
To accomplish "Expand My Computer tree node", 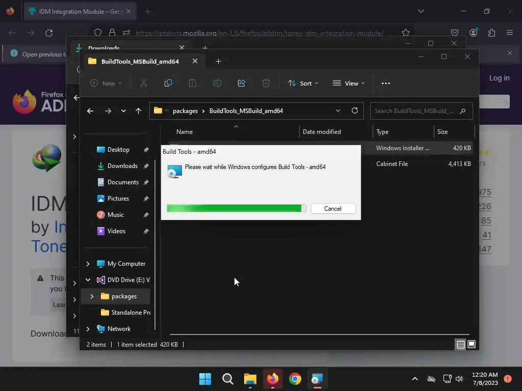I will coord(88,264).
